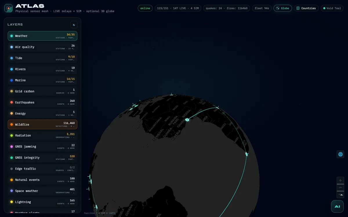Viewport: 348px width, 217px height.
Task: Click the 34/35 Weather stations count
Action: (70, 34)
